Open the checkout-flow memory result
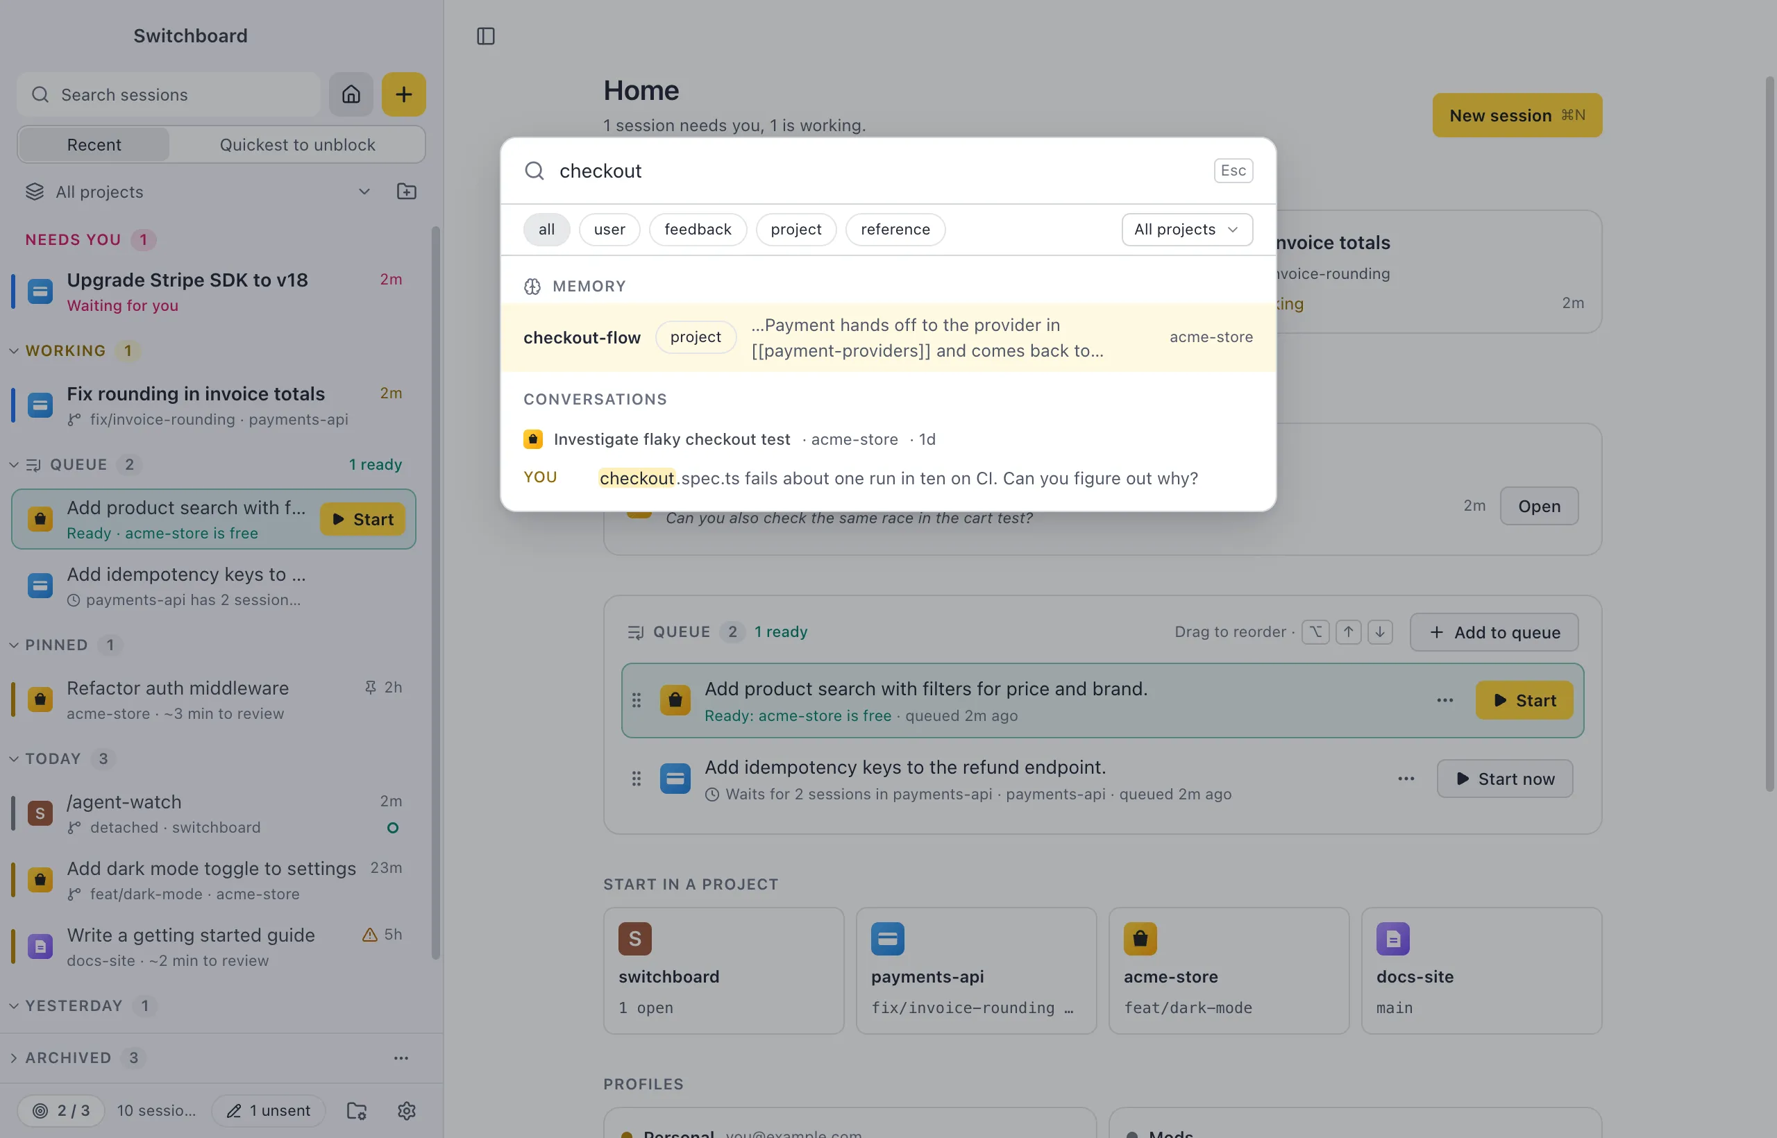 tap(888, 337)
